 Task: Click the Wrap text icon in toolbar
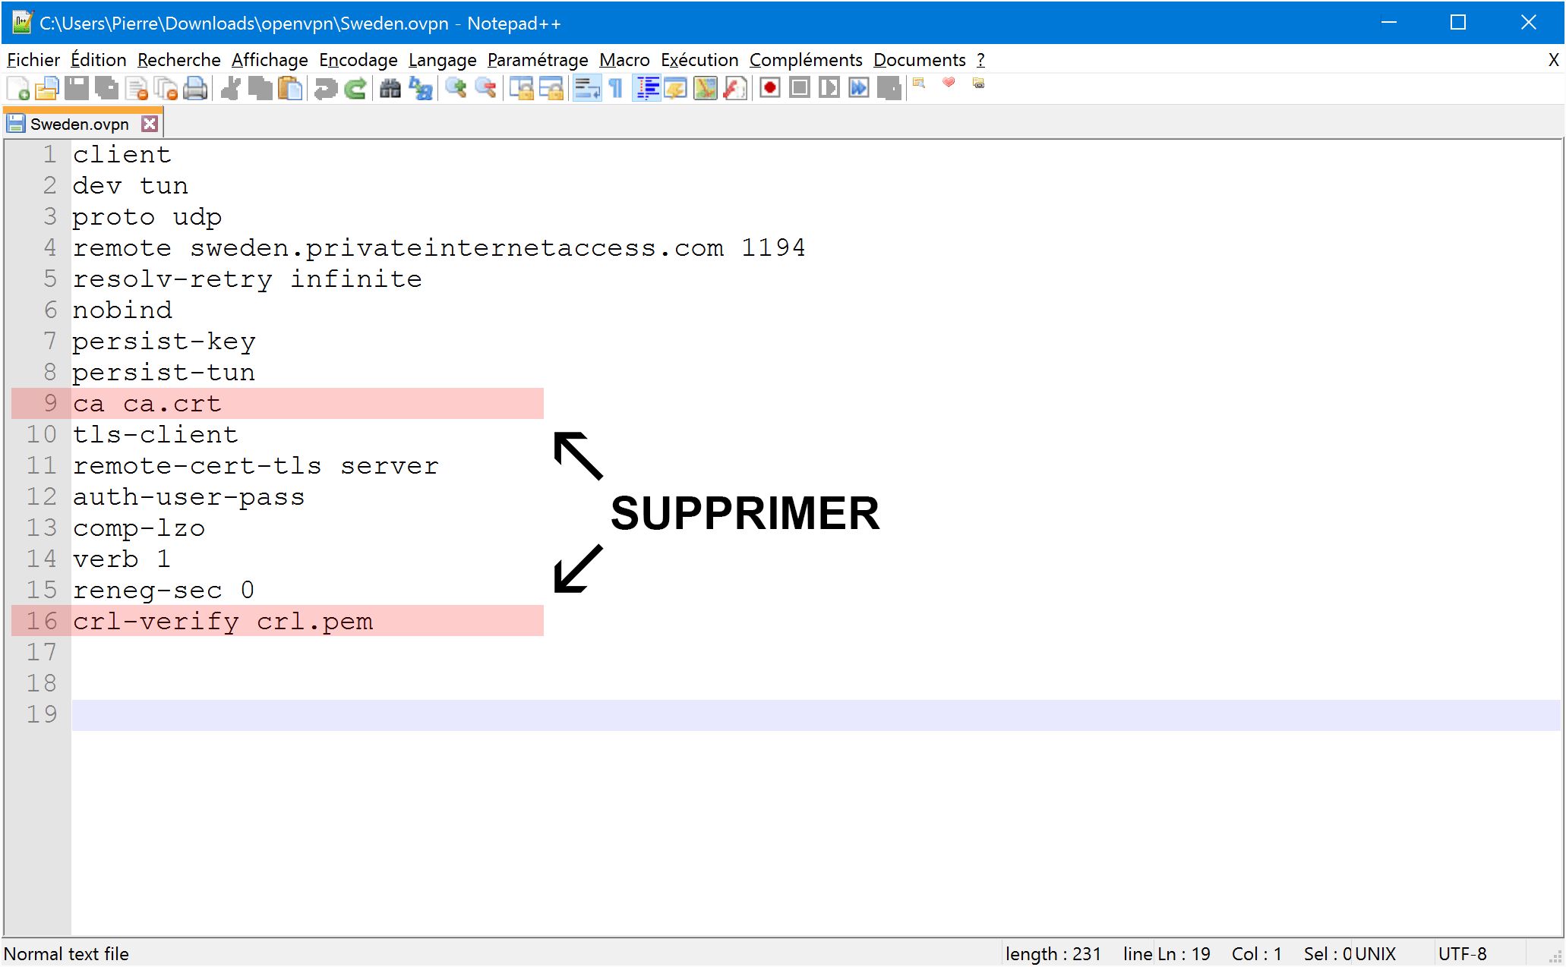[587, 88]
